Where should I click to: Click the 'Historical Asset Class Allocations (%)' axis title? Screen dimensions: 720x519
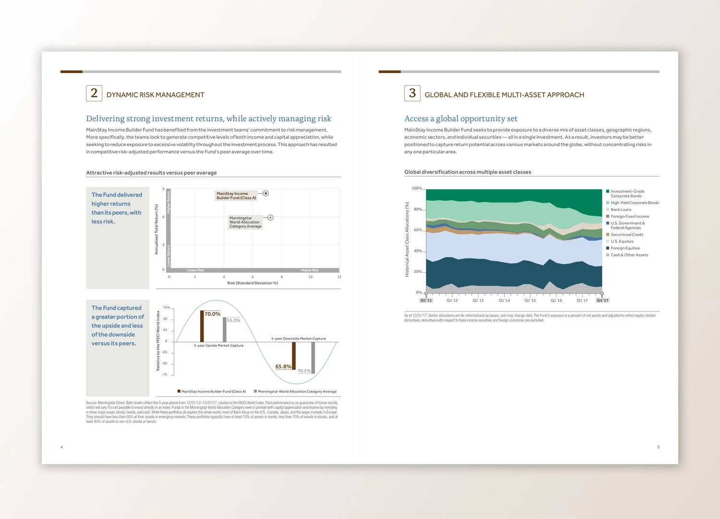point(407,239)
